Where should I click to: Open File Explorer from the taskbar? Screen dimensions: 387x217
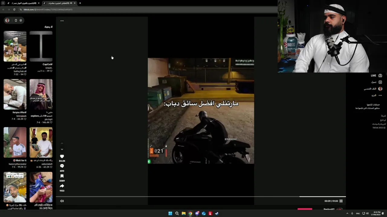(x=184, y=213)
